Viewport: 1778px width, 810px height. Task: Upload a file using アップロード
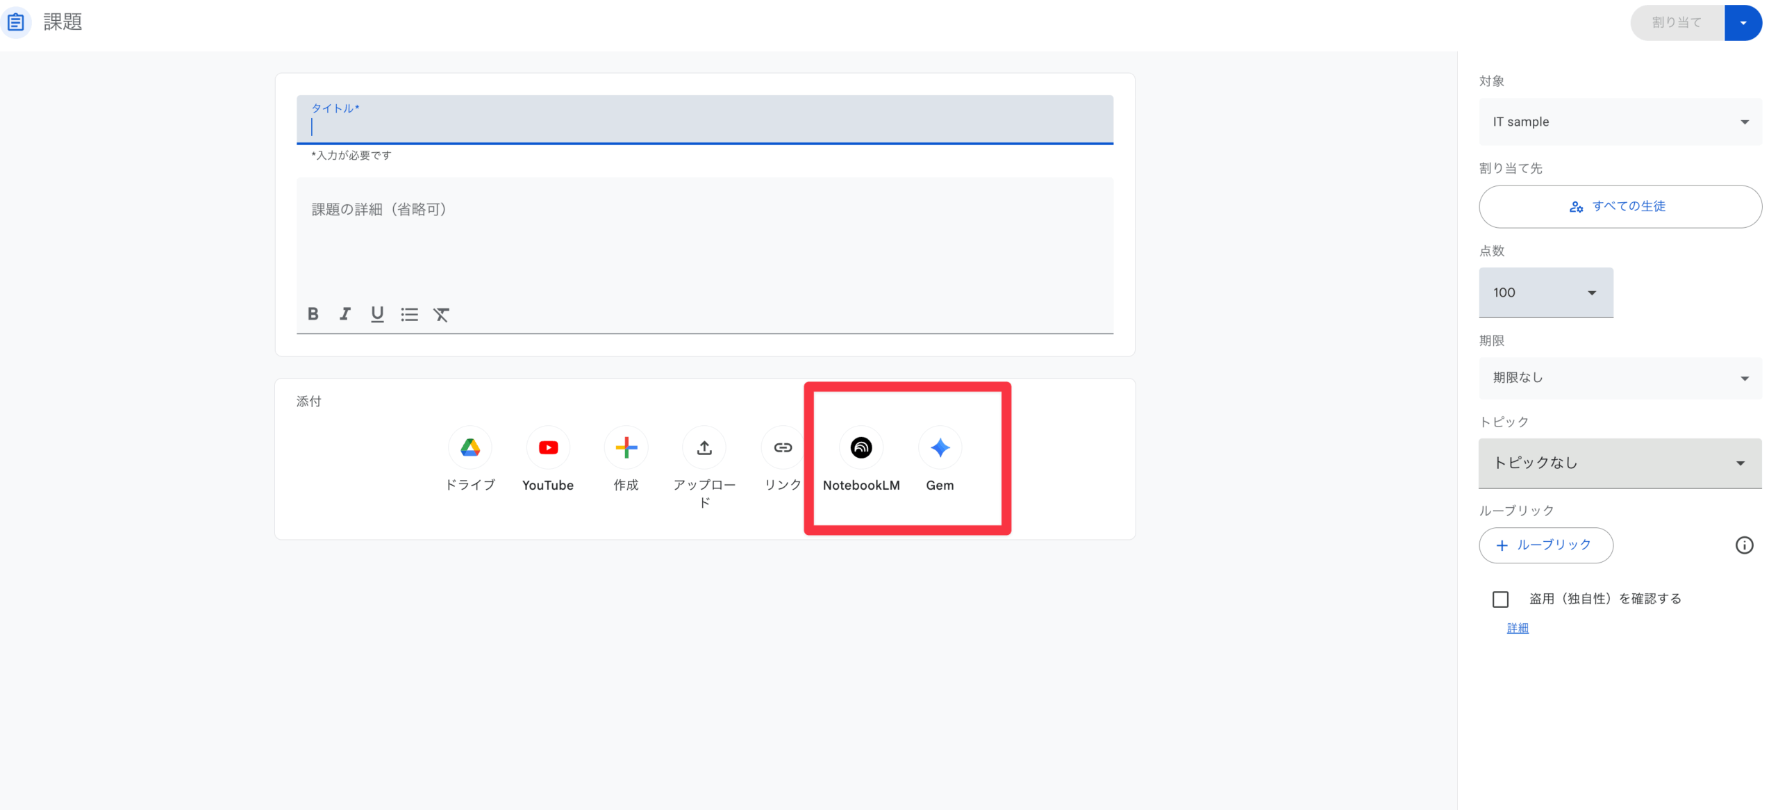[704, 447]
